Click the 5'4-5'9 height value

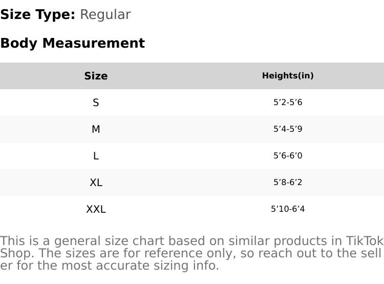pyautogui.click(x=288, y=130)
